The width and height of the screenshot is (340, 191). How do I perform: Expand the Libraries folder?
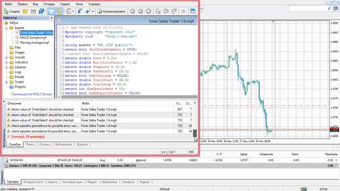pyautogui.click(x=6, y=67)
